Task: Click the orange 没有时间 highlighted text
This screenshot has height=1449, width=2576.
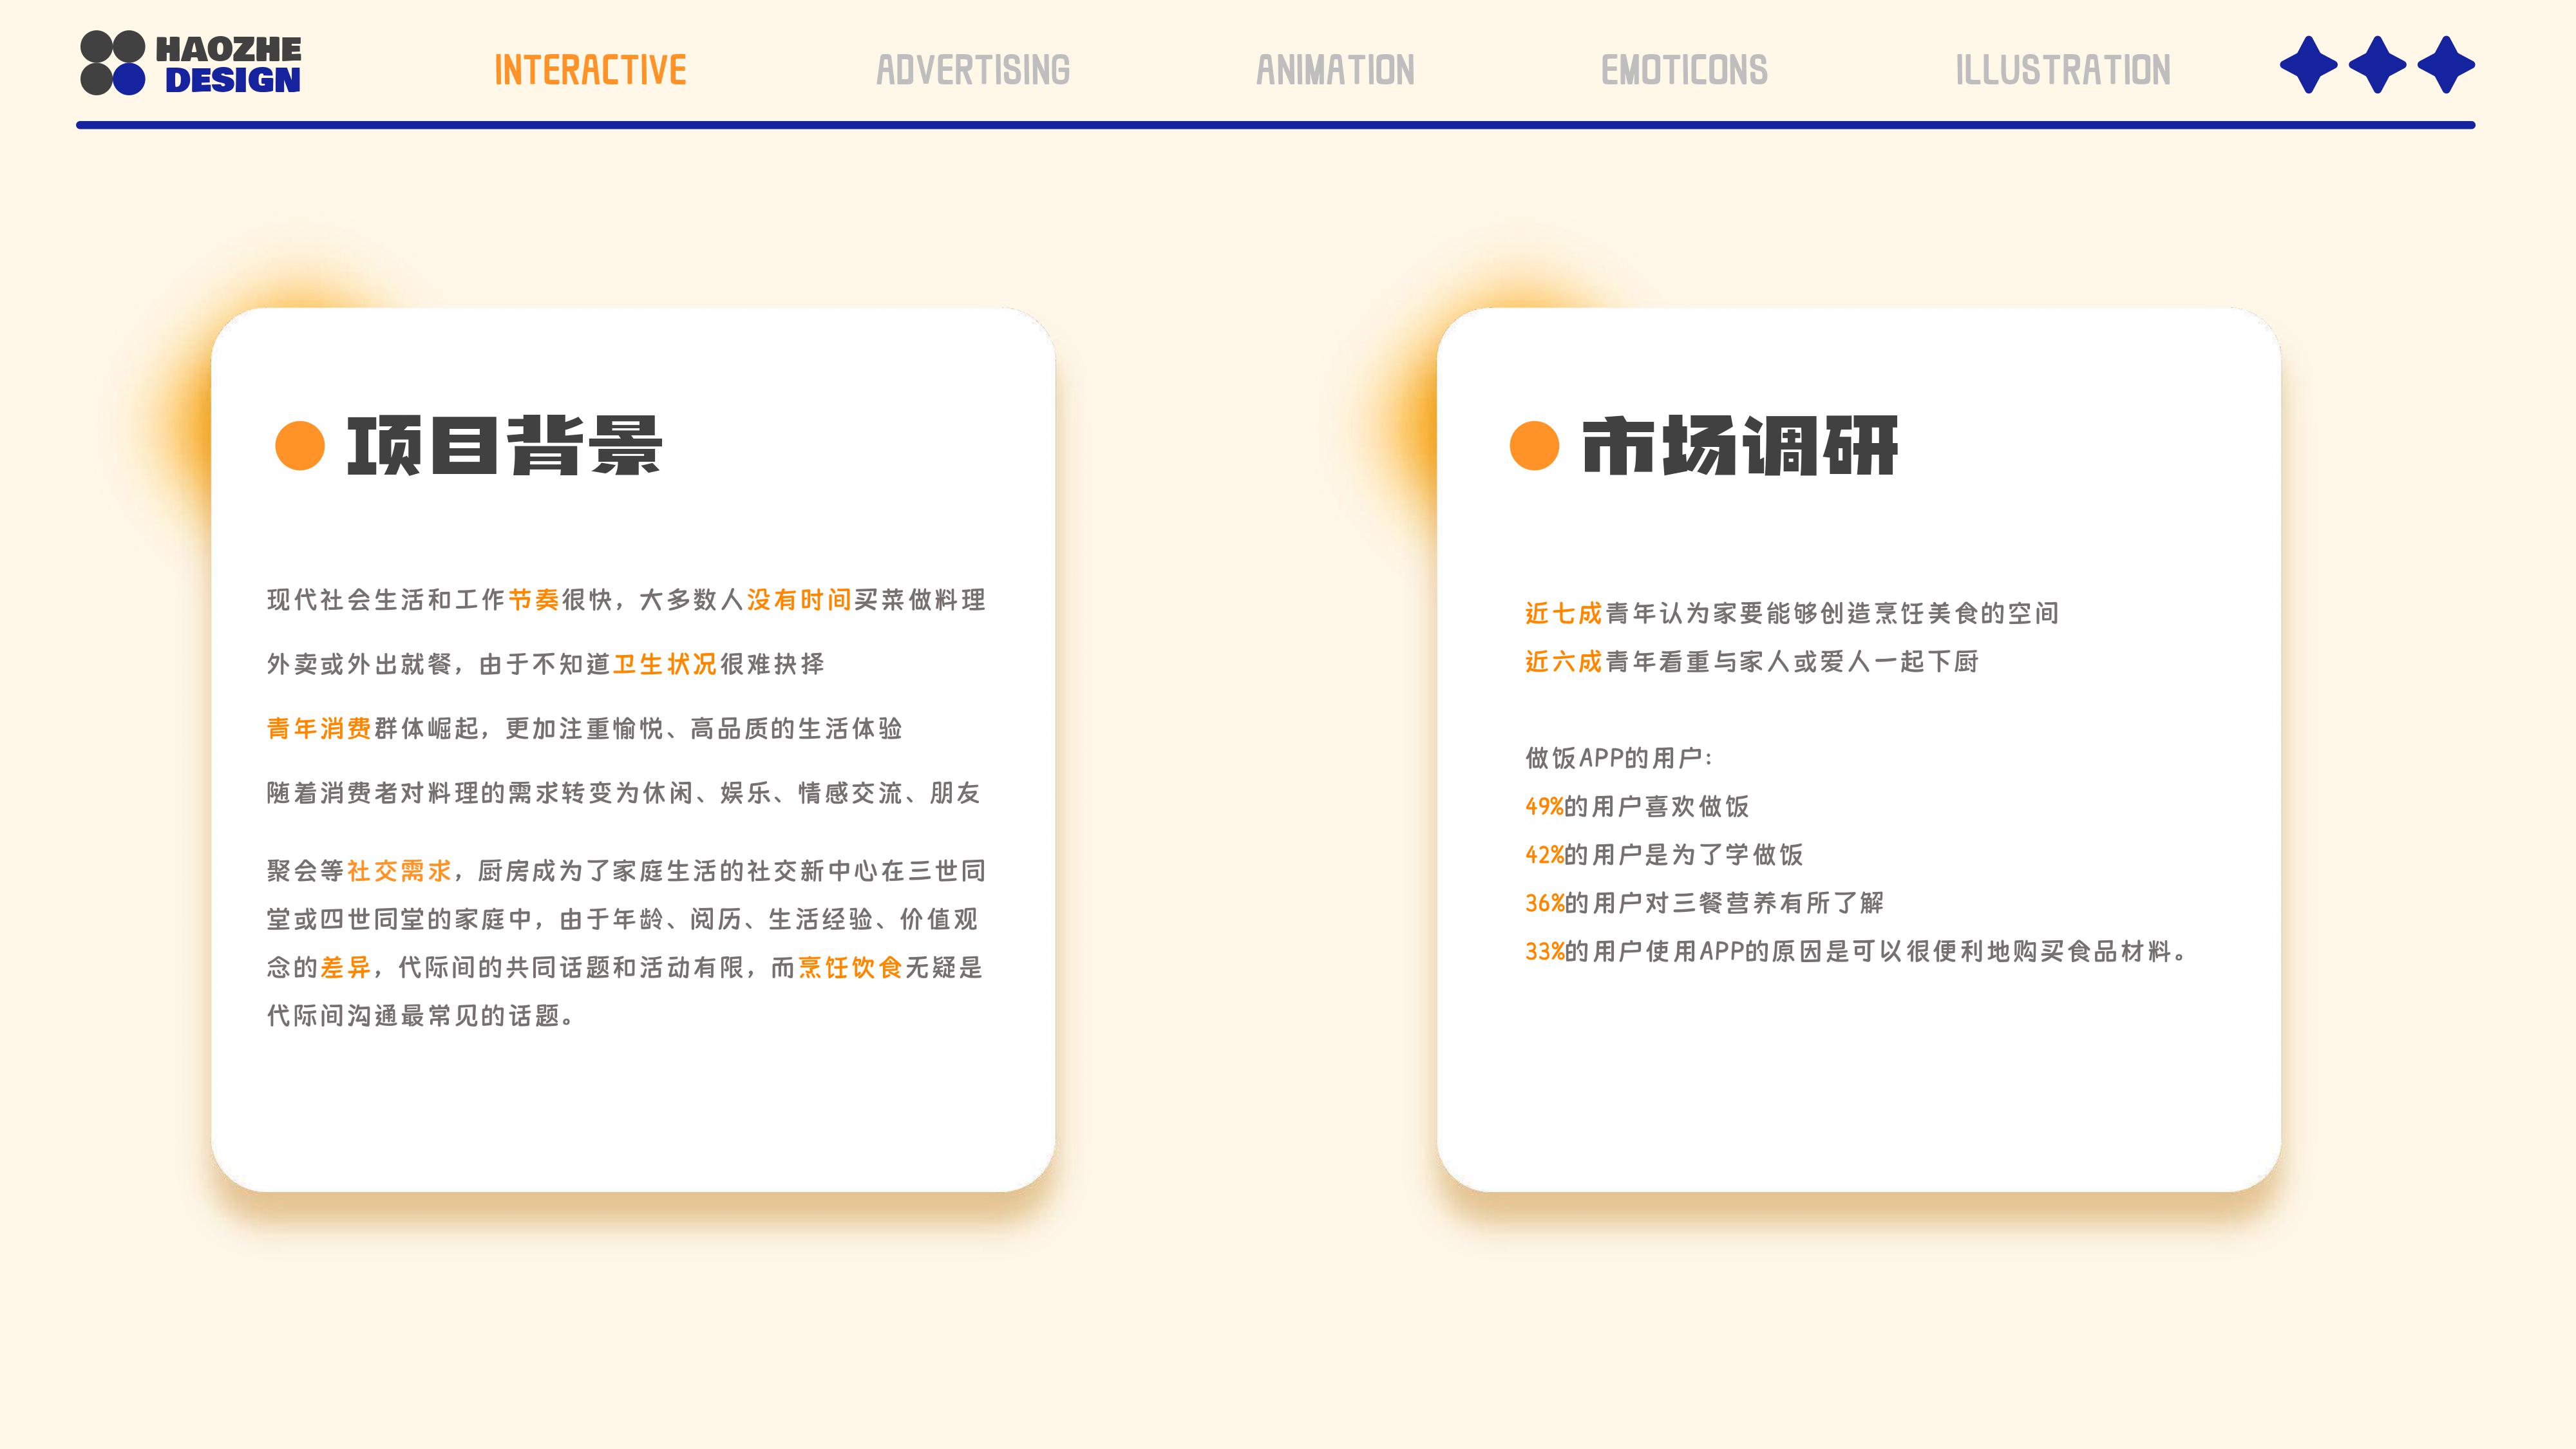Action: [799, 600]
